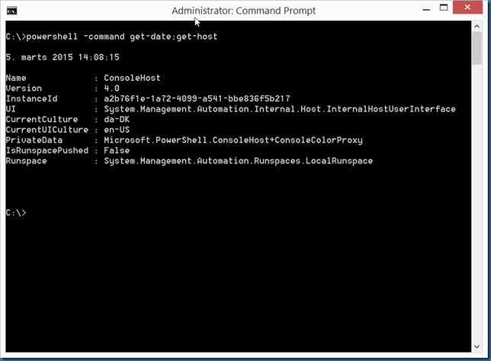
Task: Click the powershell get-date command line
Action: (111, 37)
